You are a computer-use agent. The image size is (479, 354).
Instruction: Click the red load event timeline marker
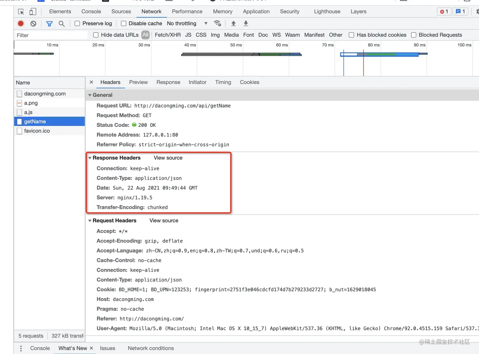[x=363, y=63]
